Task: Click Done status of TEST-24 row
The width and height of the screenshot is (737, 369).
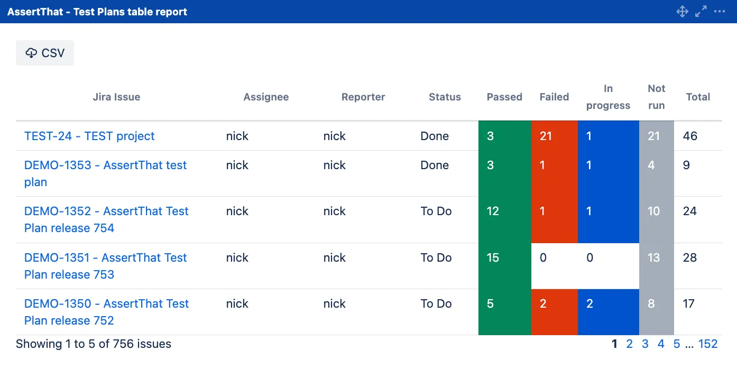Action: (x=435, y=136)
